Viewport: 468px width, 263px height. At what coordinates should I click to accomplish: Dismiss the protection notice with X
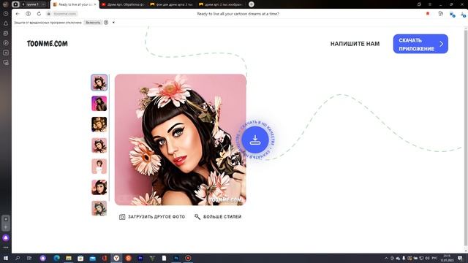[113, 23]
